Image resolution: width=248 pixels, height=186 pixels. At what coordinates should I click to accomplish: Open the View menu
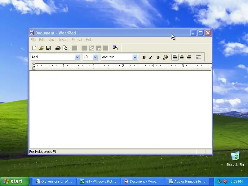coord(52,40)
